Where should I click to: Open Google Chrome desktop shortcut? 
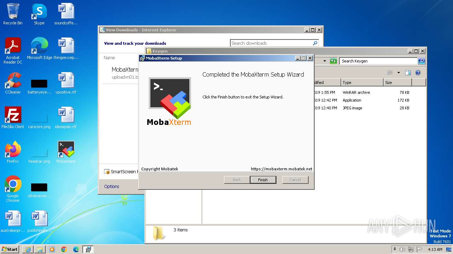coord(13,189)
